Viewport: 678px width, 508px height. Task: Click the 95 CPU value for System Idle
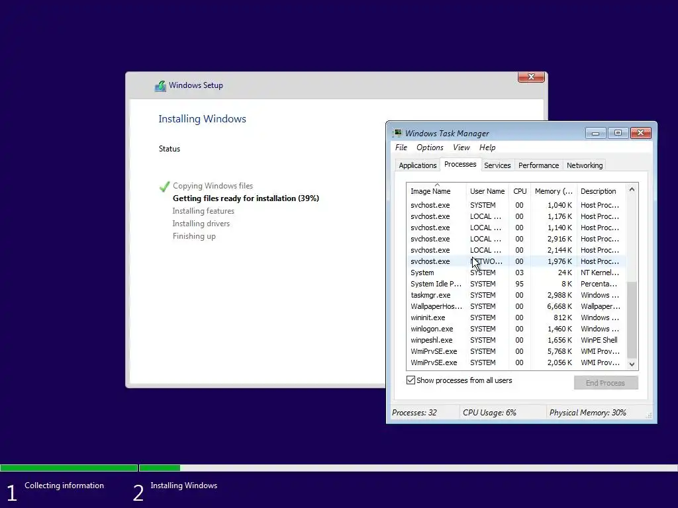[519, 284]
